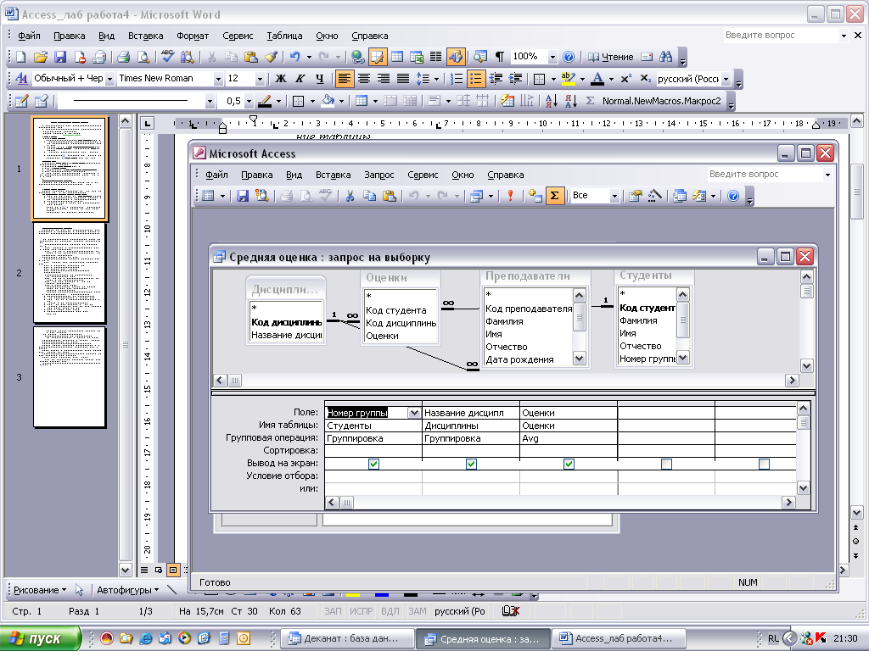
Task: Click the bulleted list icon
Action: pyautogui.click(x=476, y=79)
